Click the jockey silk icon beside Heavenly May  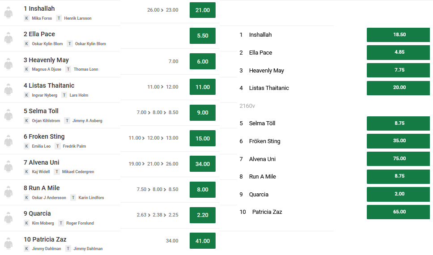tap(8, 64)
